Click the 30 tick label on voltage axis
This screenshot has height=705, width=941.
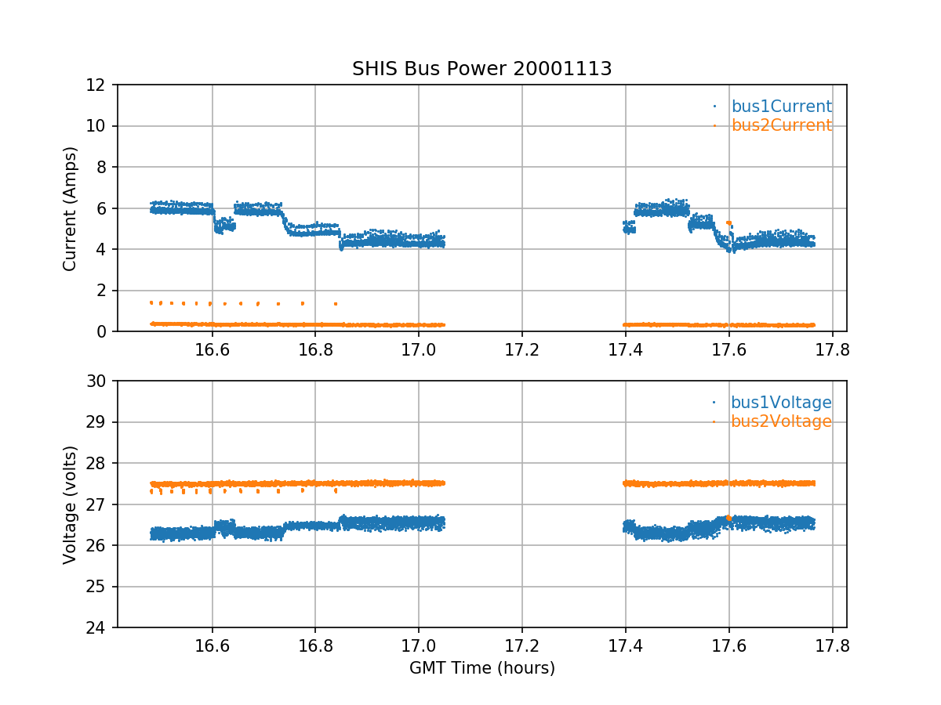pyautogui.click(x=99, y=381)
